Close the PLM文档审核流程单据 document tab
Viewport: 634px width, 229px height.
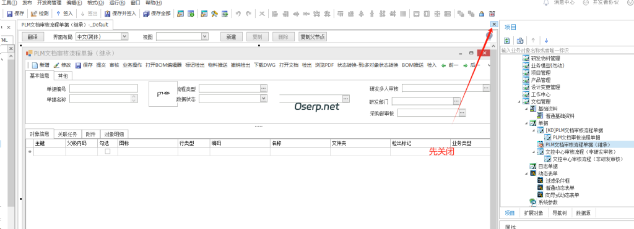(493, 24)
